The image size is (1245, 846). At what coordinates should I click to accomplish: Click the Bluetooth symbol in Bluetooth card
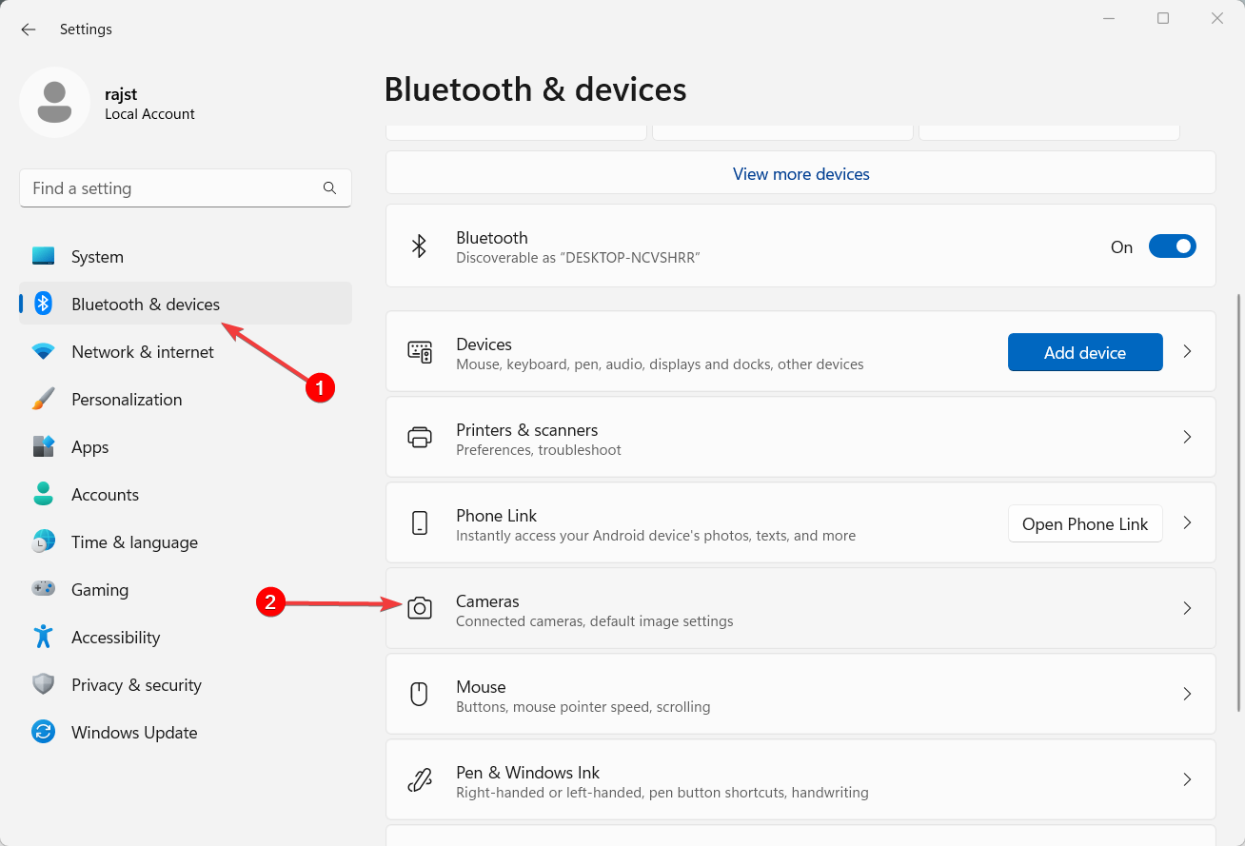419,246
